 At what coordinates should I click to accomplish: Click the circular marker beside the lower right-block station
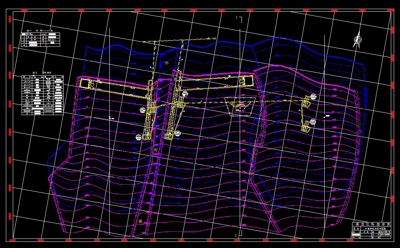click(x=313, y=122)
